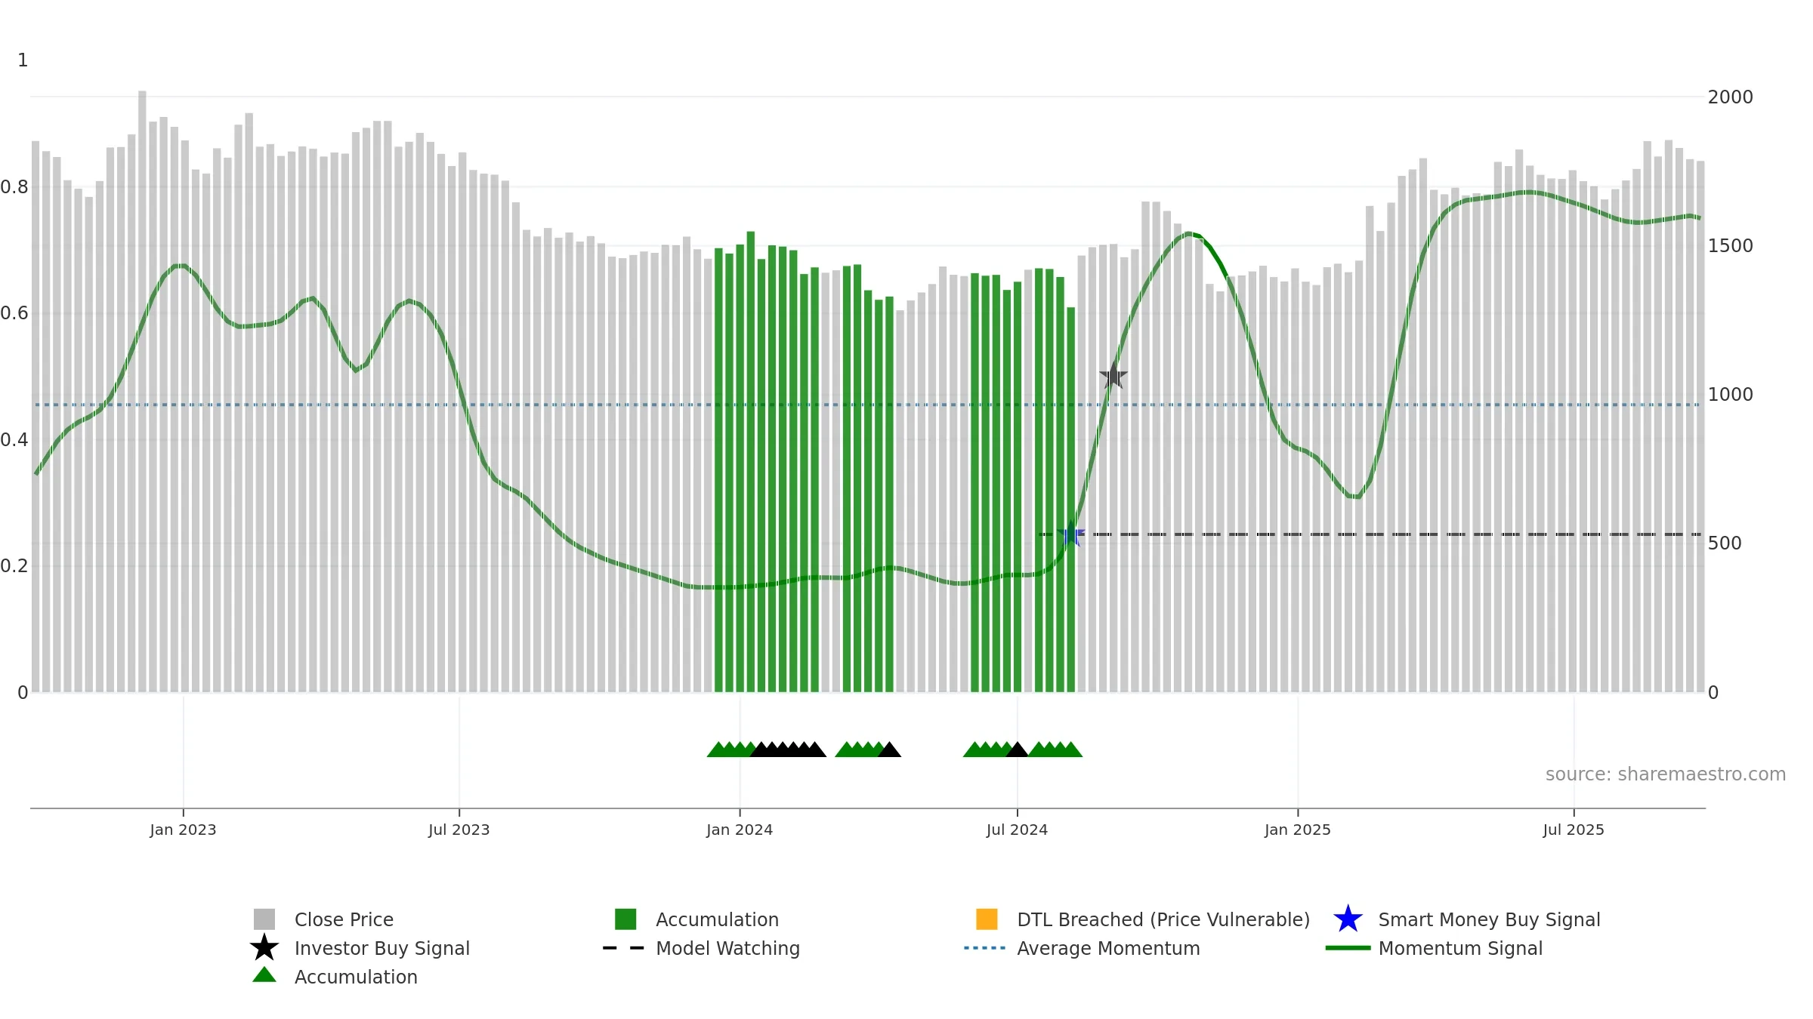Click the green Momentum Signal legend line

1348,948
